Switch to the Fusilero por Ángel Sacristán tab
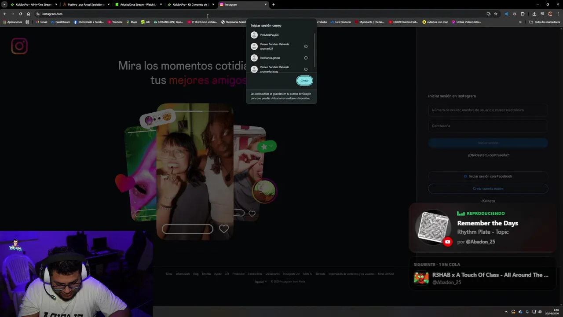563x317 pixels. pyautogui.click(x=86, y=4)
